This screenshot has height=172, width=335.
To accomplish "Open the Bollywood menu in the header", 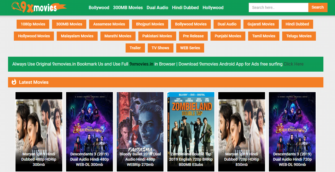I will 99,7.
